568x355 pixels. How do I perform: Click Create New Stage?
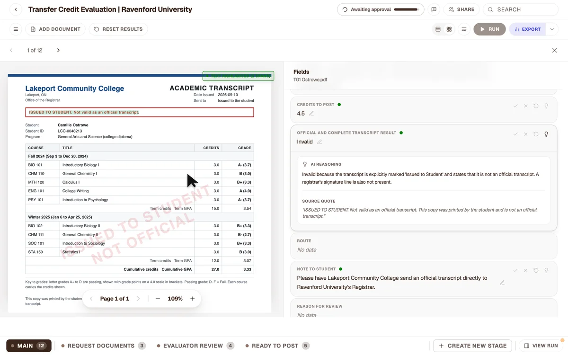pos(472,346)
